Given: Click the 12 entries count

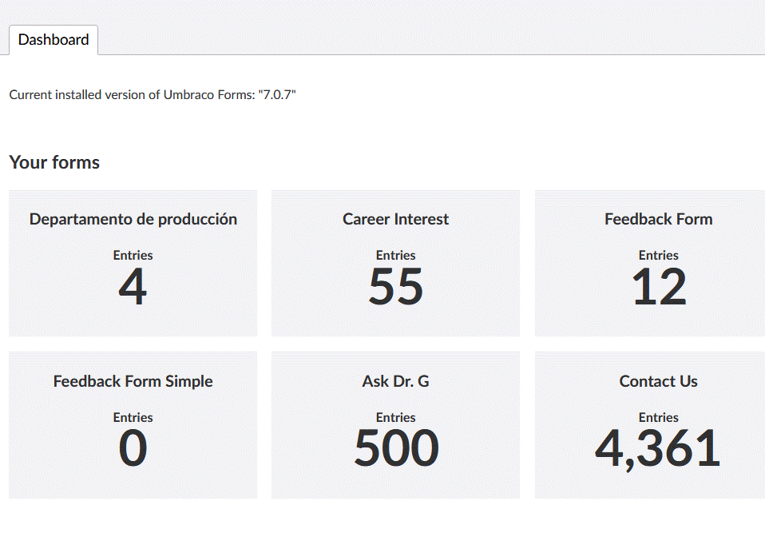Looking at the screenshot, I should pyautogui.click(x=659, y=287).
